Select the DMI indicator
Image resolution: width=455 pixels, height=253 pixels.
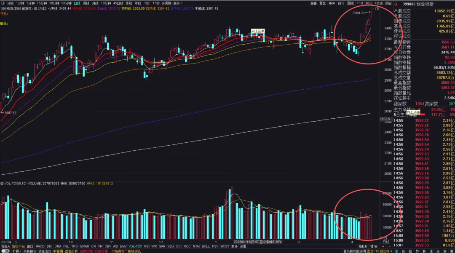click(50, 246)
